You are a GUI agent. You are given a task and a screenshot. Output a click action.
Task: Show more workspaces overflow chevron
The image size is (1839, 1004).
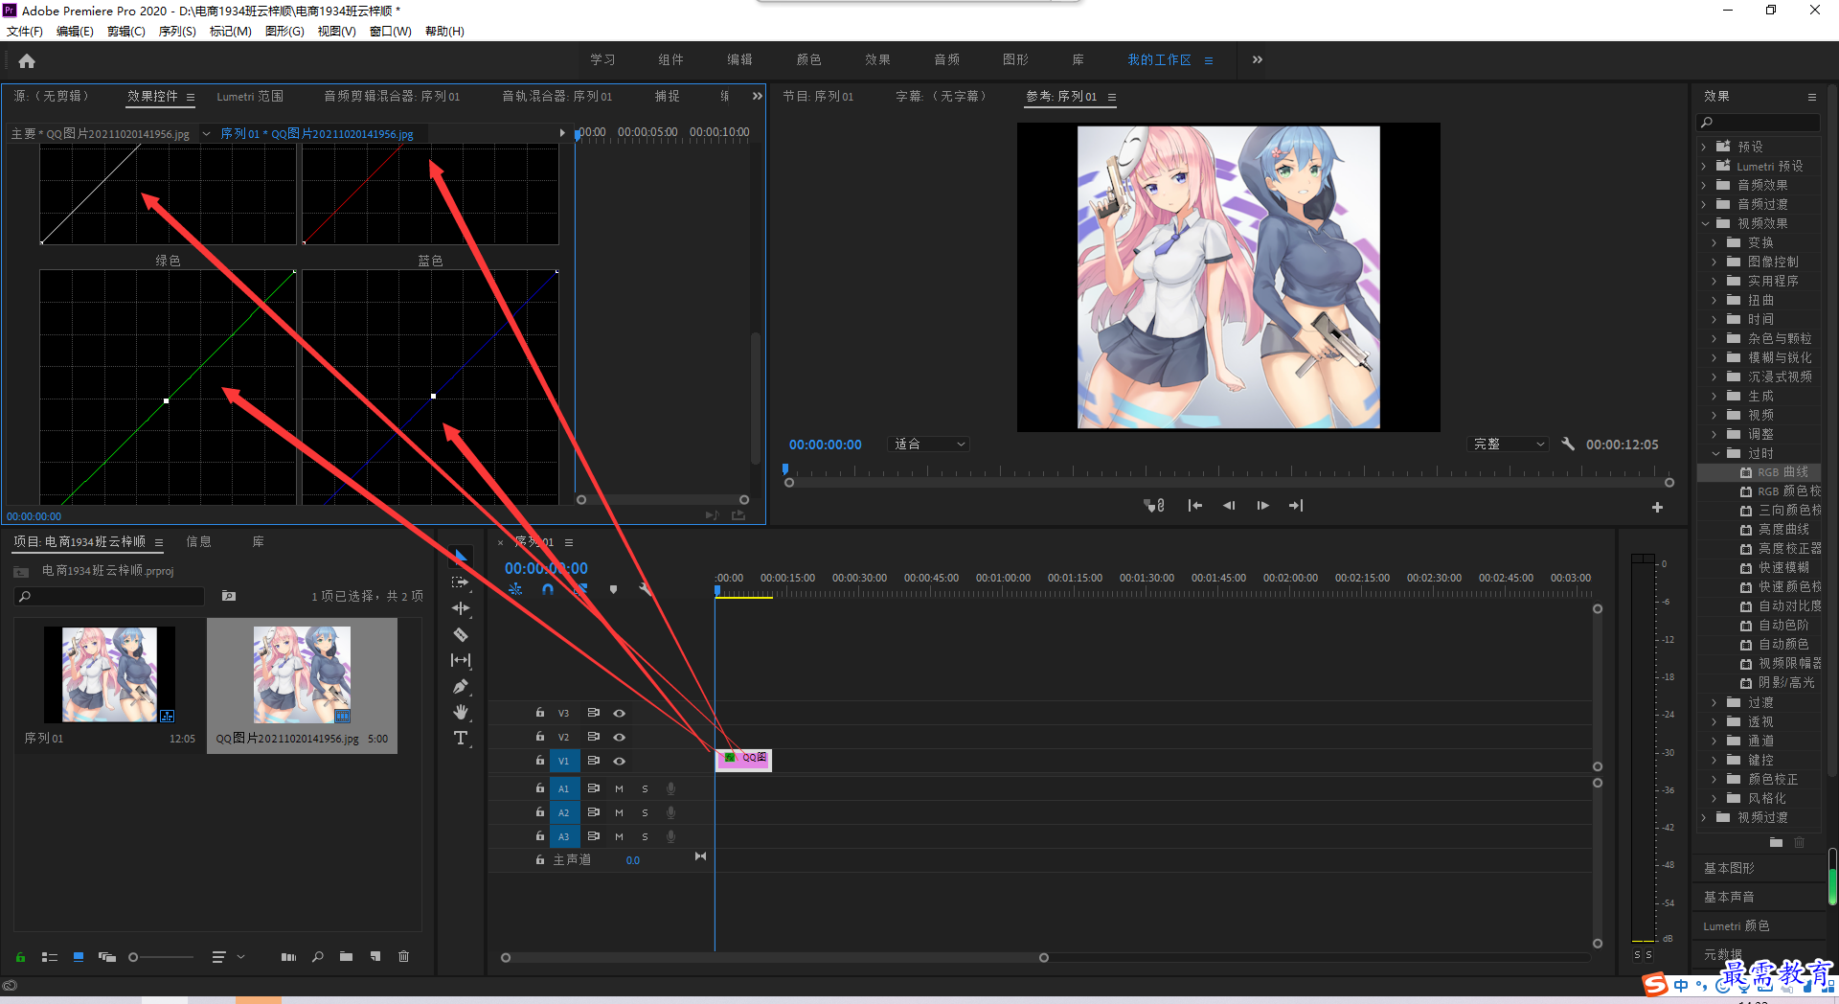pyautogui.click(x=1258, y=59)
